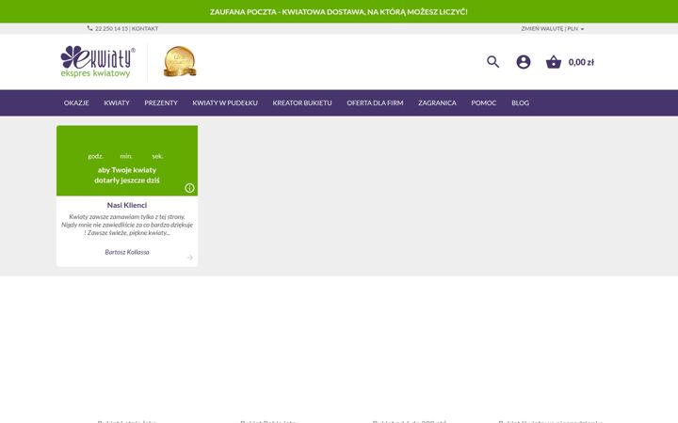678x423 pixels.
Task: Click the customer review text starting Kwiaty zawsze
Action: [x=127, y=225]
